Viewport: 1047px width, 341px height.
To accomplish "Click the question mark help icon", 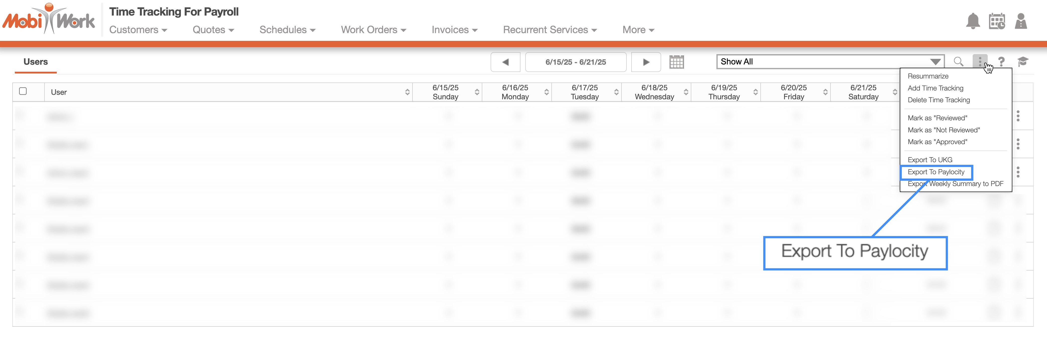I will pyautogui.click(x=1002, y=62).
